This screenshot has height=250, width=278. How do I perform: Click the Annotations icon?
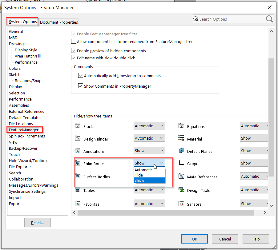77,151
